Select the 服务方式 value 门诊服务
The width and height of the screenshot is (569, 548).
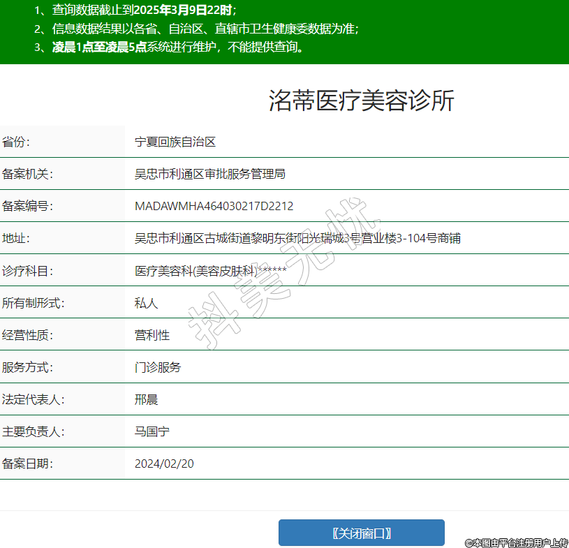click(x=158, y=367)
